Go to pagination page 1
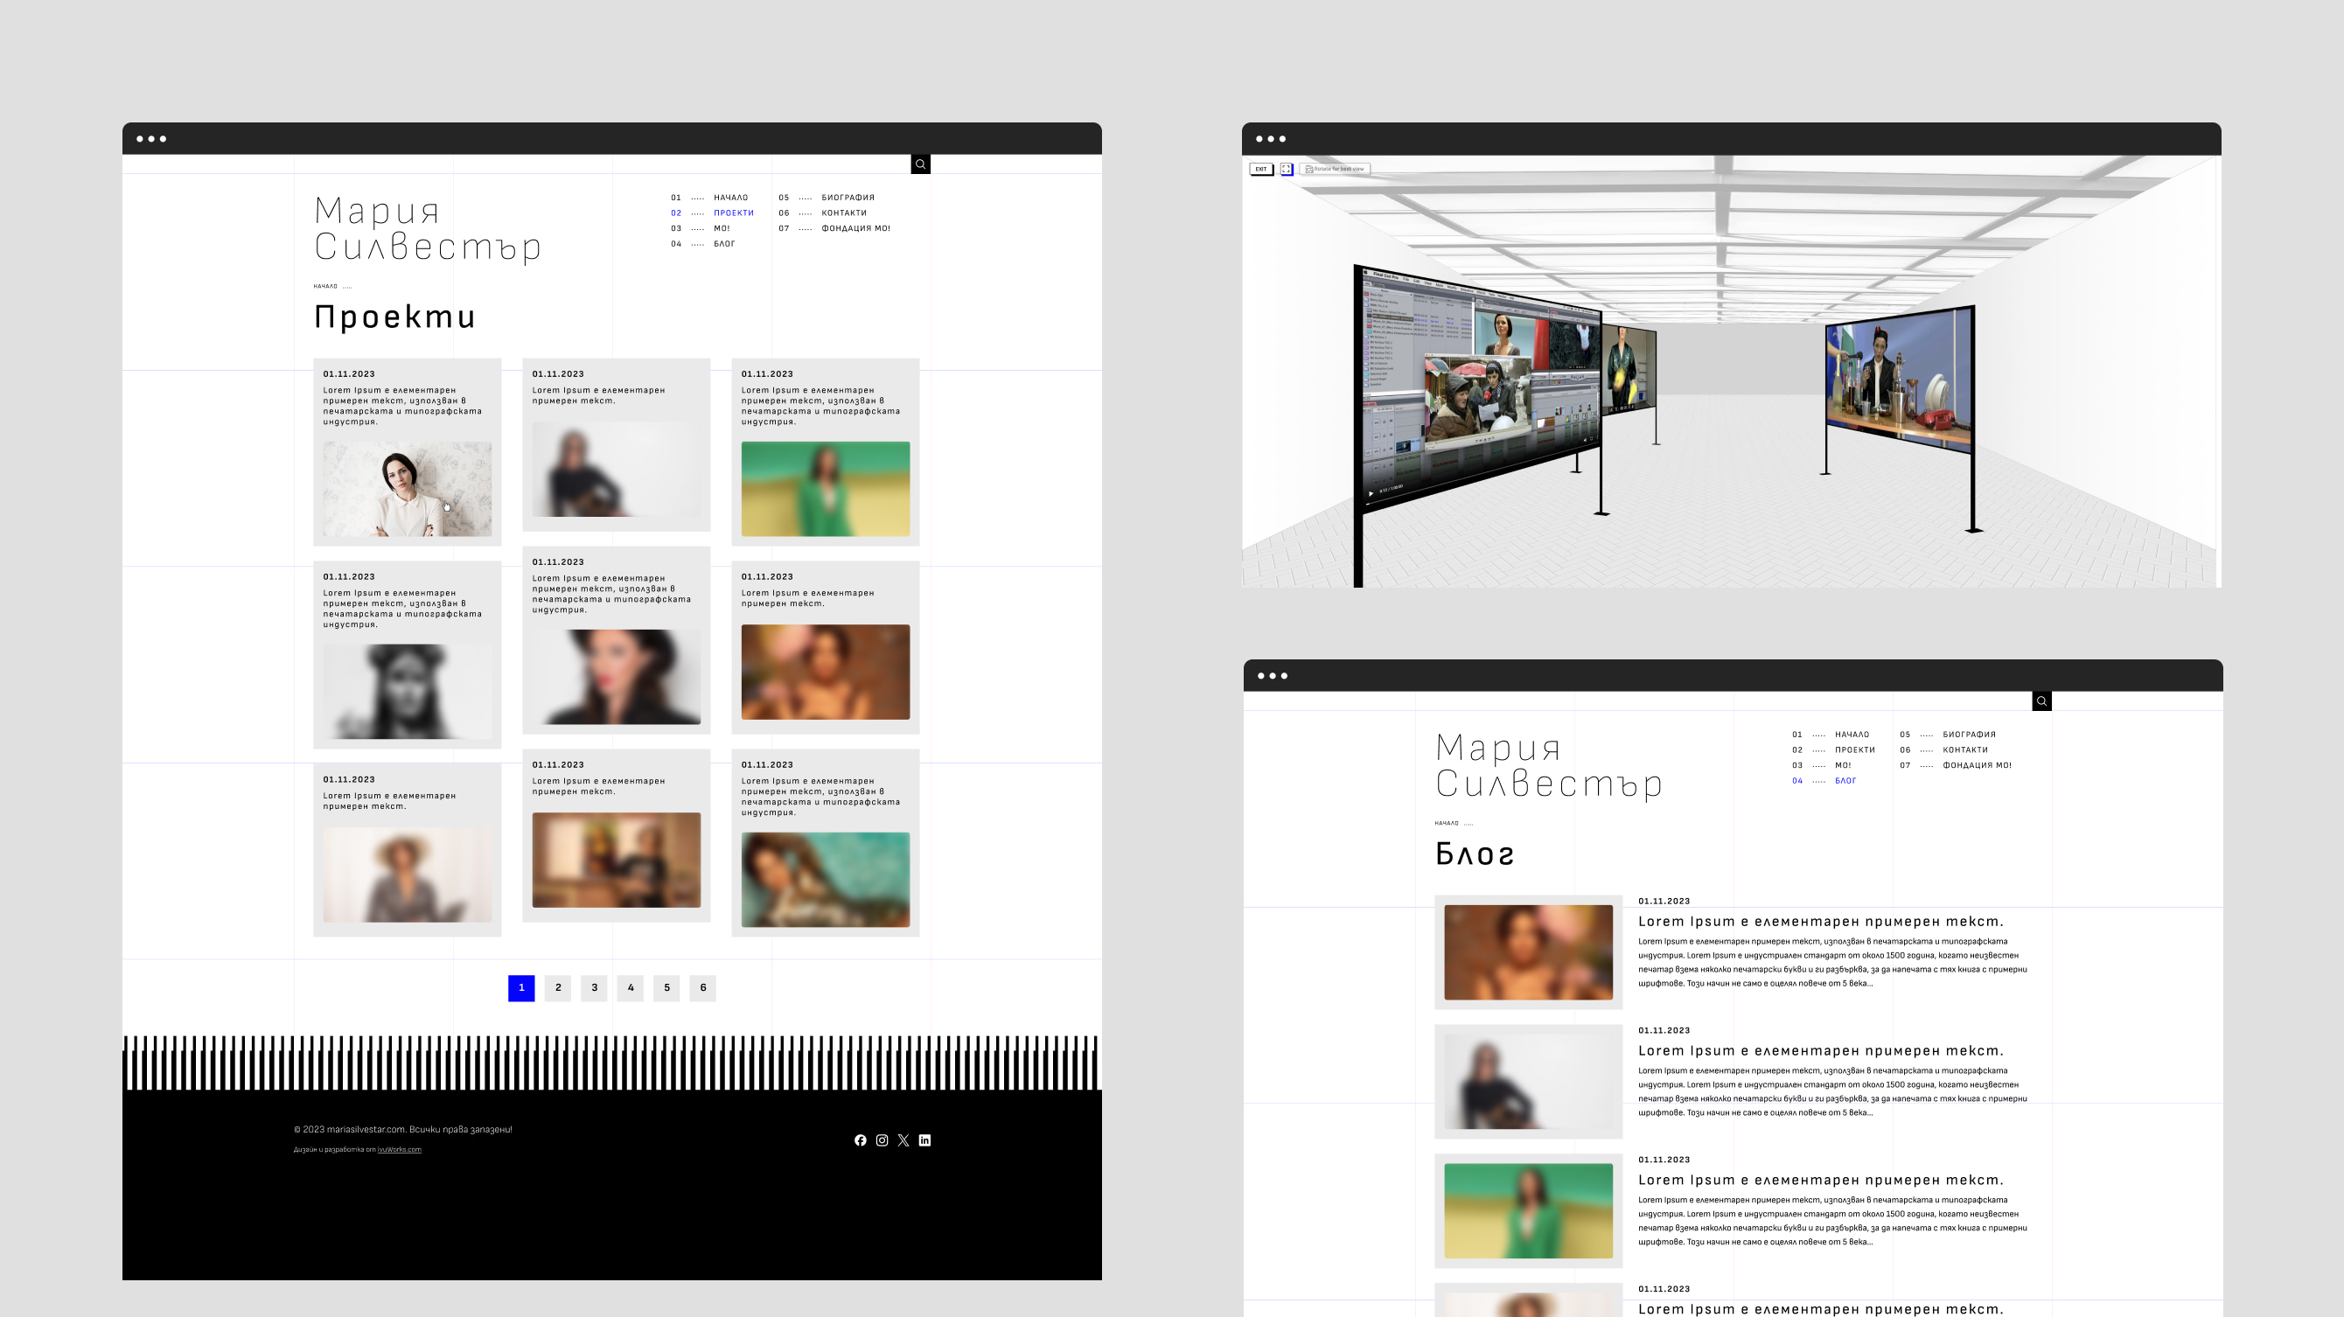 [x=521, y=988]
